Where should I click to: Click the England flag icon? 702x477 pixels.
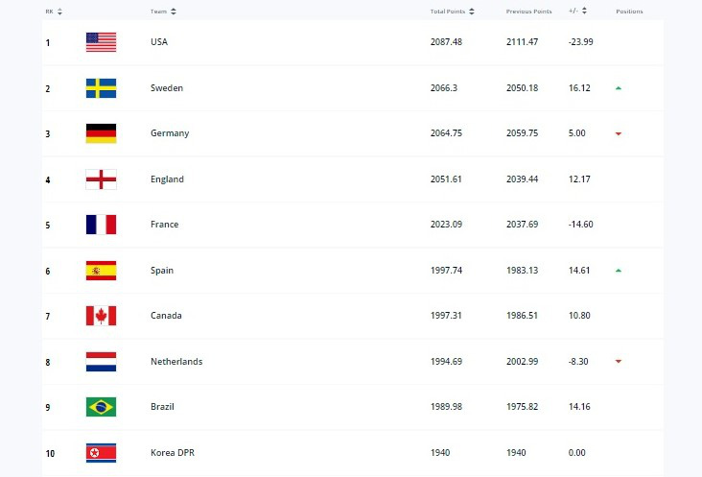(101, 179)
